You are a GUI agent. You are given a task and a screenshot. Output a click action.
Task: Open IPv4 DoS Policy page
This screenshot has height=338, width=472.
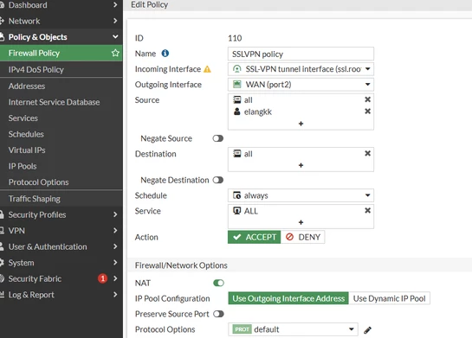point(61,69)
